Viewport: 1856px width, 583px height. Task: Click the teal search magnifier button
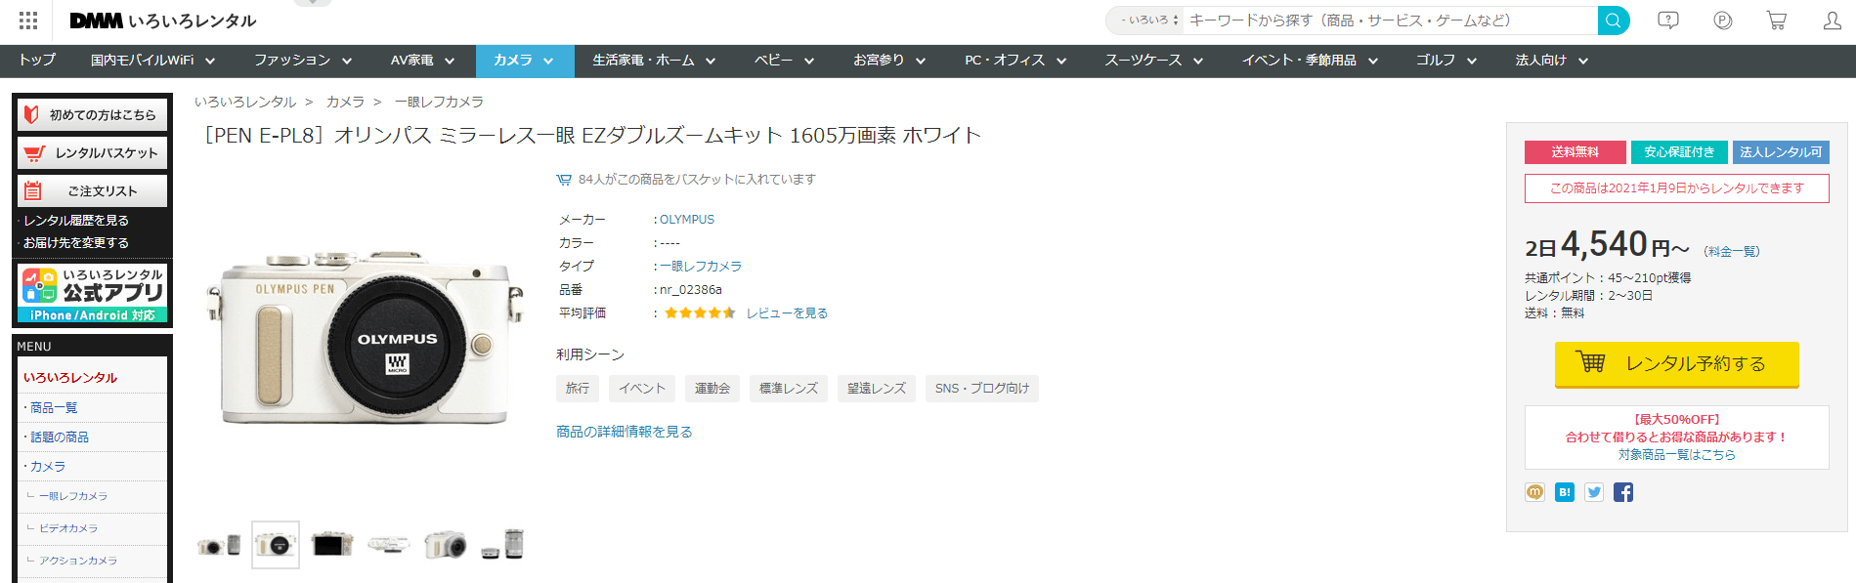[1613, 21]
